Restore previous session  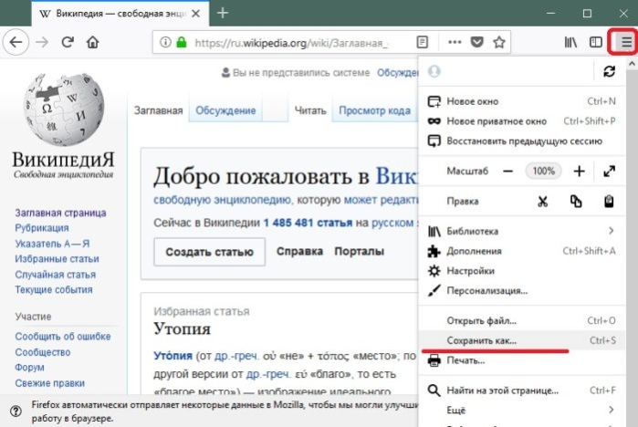pos(522,141)
